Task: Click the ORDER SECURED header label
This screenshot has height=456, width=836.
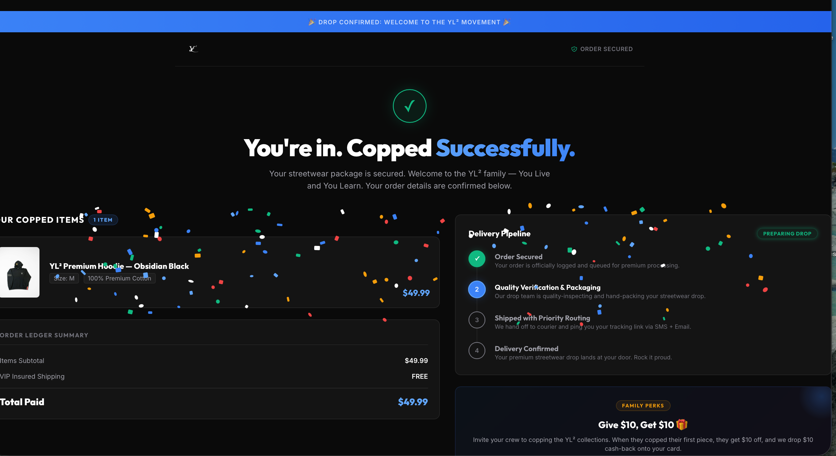Action: coord(606,49)
